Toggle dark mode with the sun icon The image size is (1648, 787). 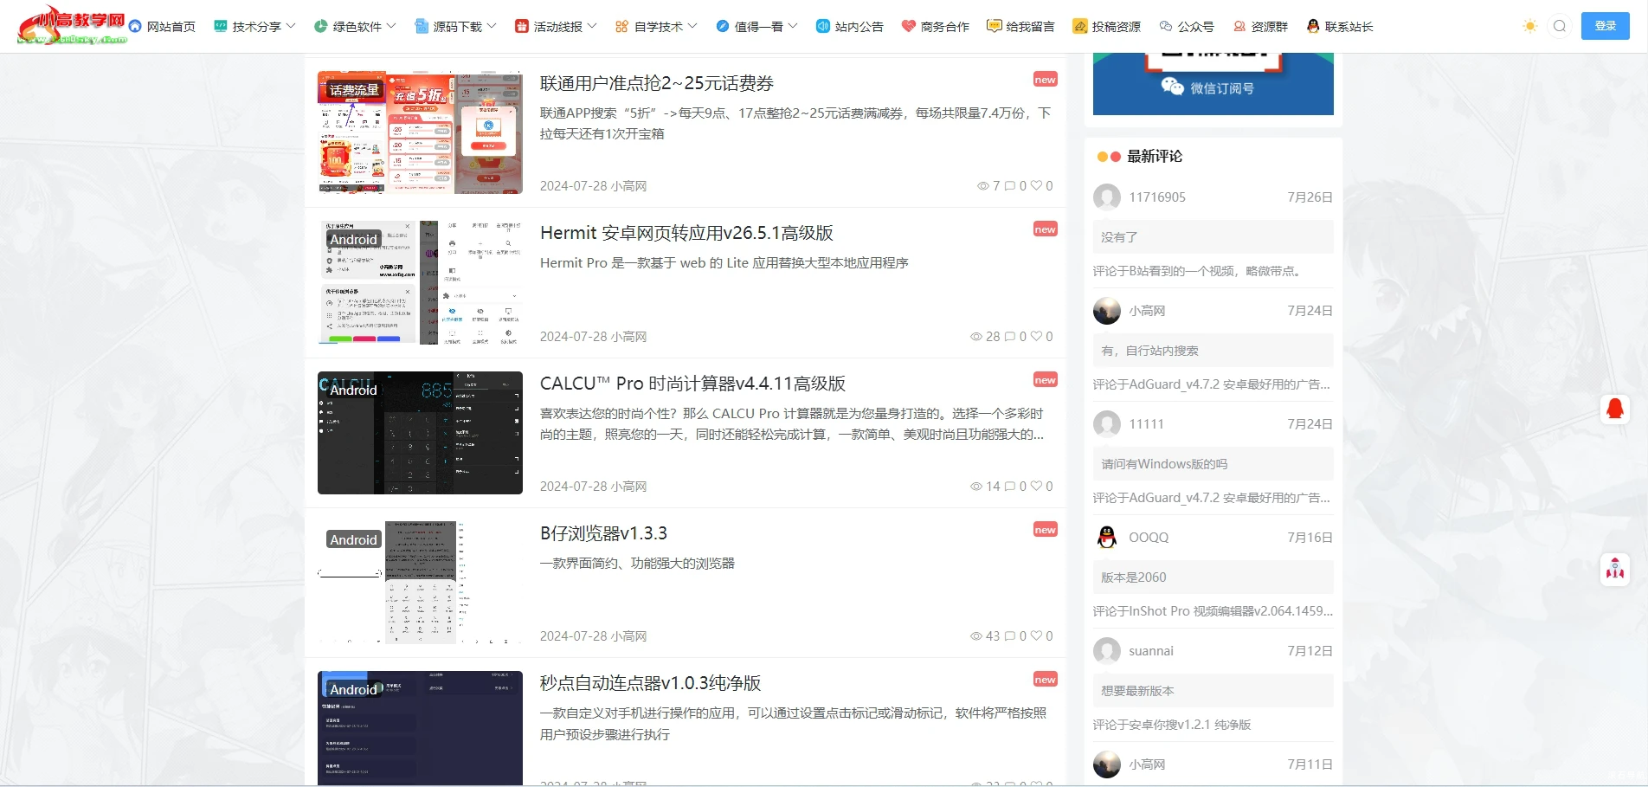tap(1529, 26)
